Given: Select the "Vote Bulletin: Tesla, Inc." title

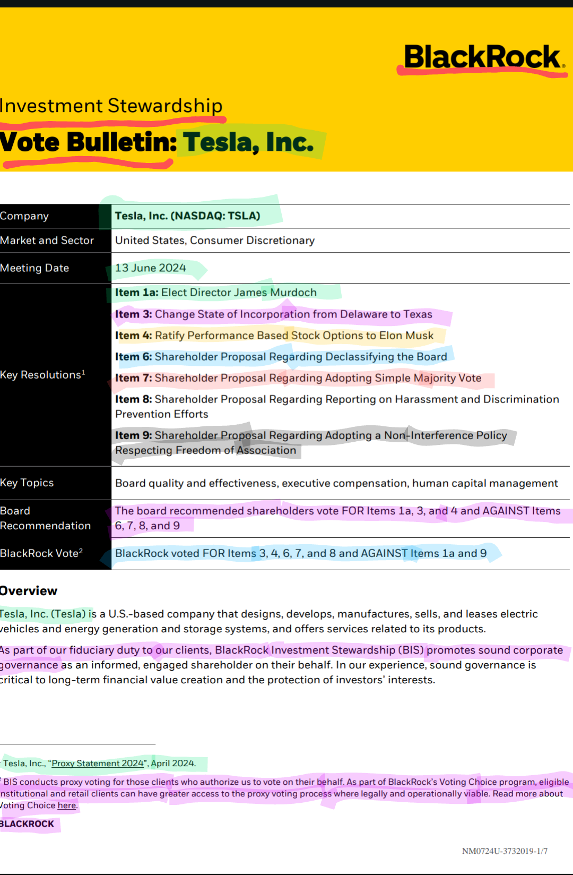Looking at the screenshot, I should (x=157, y=142).
